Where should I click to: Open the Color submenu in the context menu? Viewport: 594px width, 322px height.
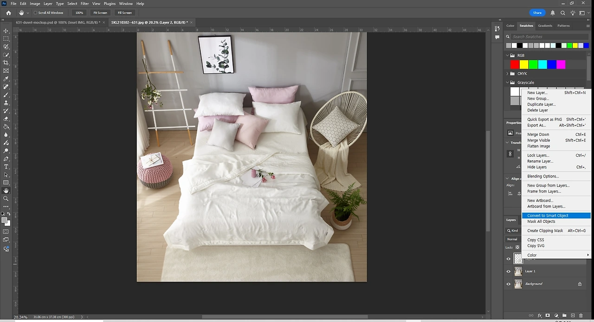532,255
